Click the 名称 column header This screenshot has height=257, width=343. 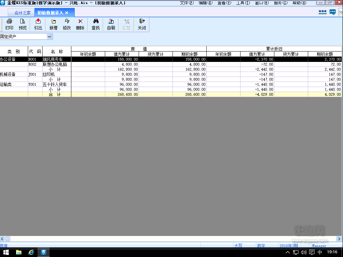pos(57,52)
